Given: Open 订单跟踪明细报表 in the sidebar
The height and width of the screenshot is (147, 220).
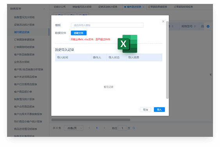Looking at the screenshot, I should pyautogui.click(x=24, y=47).
